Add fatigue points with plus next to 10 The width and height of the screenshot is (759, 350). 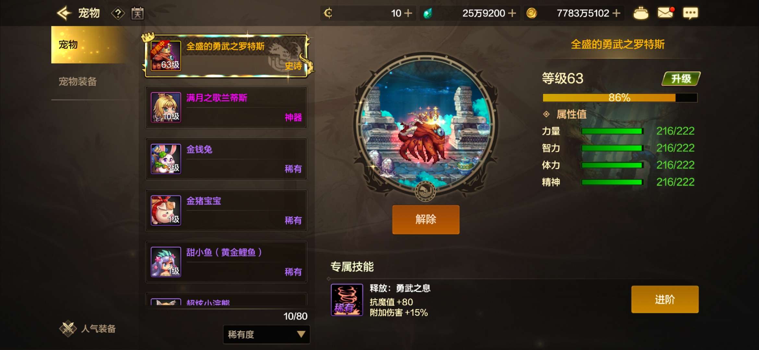click(408, 13)
